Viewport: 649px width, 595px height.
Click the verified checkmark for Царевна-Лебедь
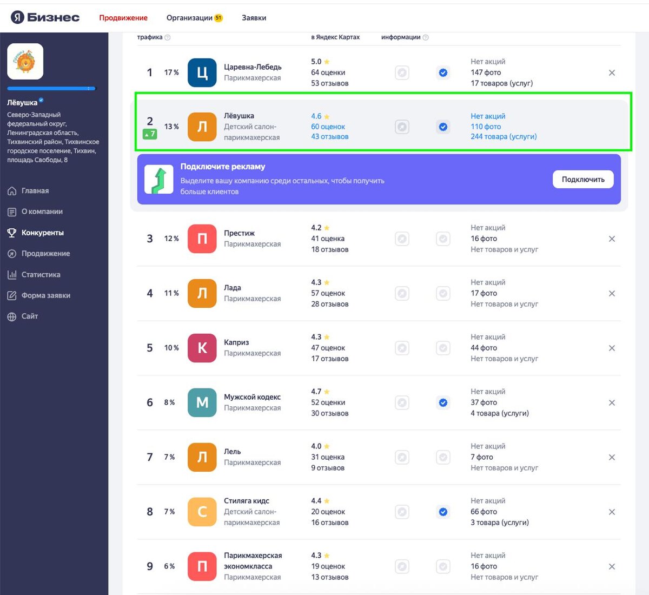pos(443,72)
